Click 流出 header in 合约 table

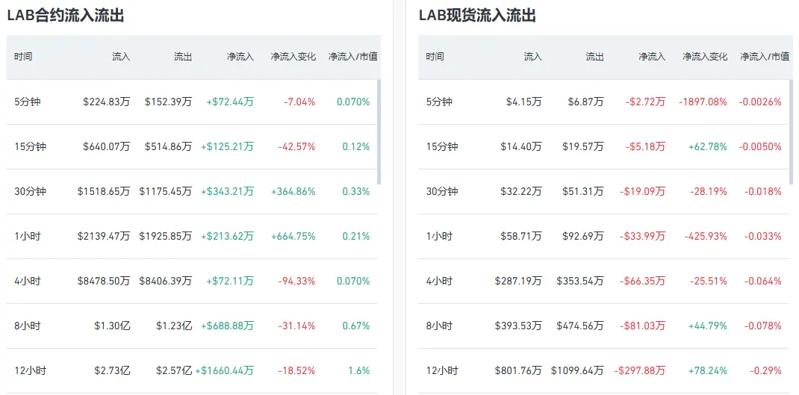[x=183, y=57]
